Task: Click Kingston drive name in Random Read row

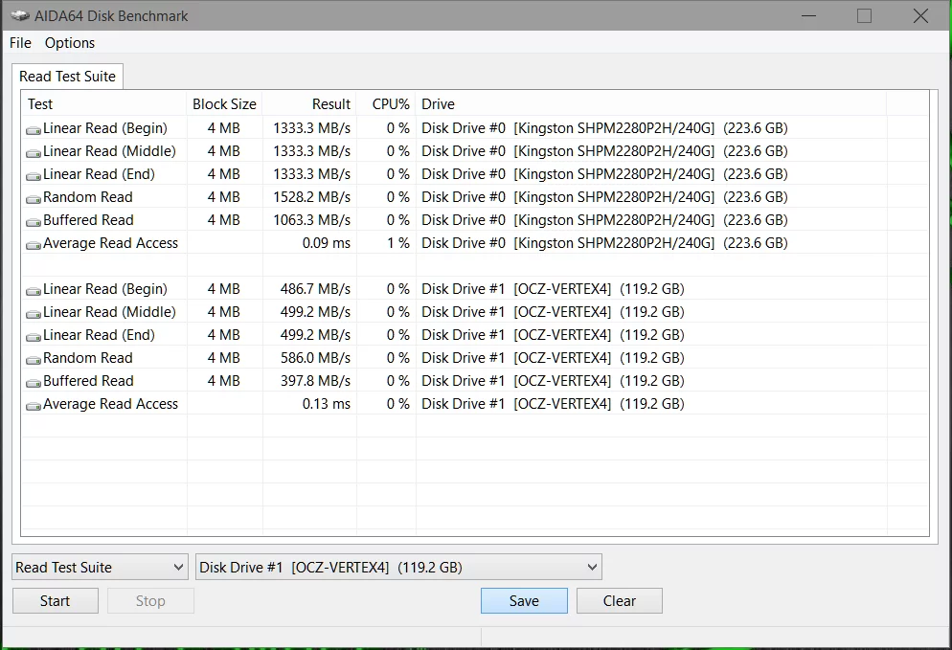Action: (614, 197)
